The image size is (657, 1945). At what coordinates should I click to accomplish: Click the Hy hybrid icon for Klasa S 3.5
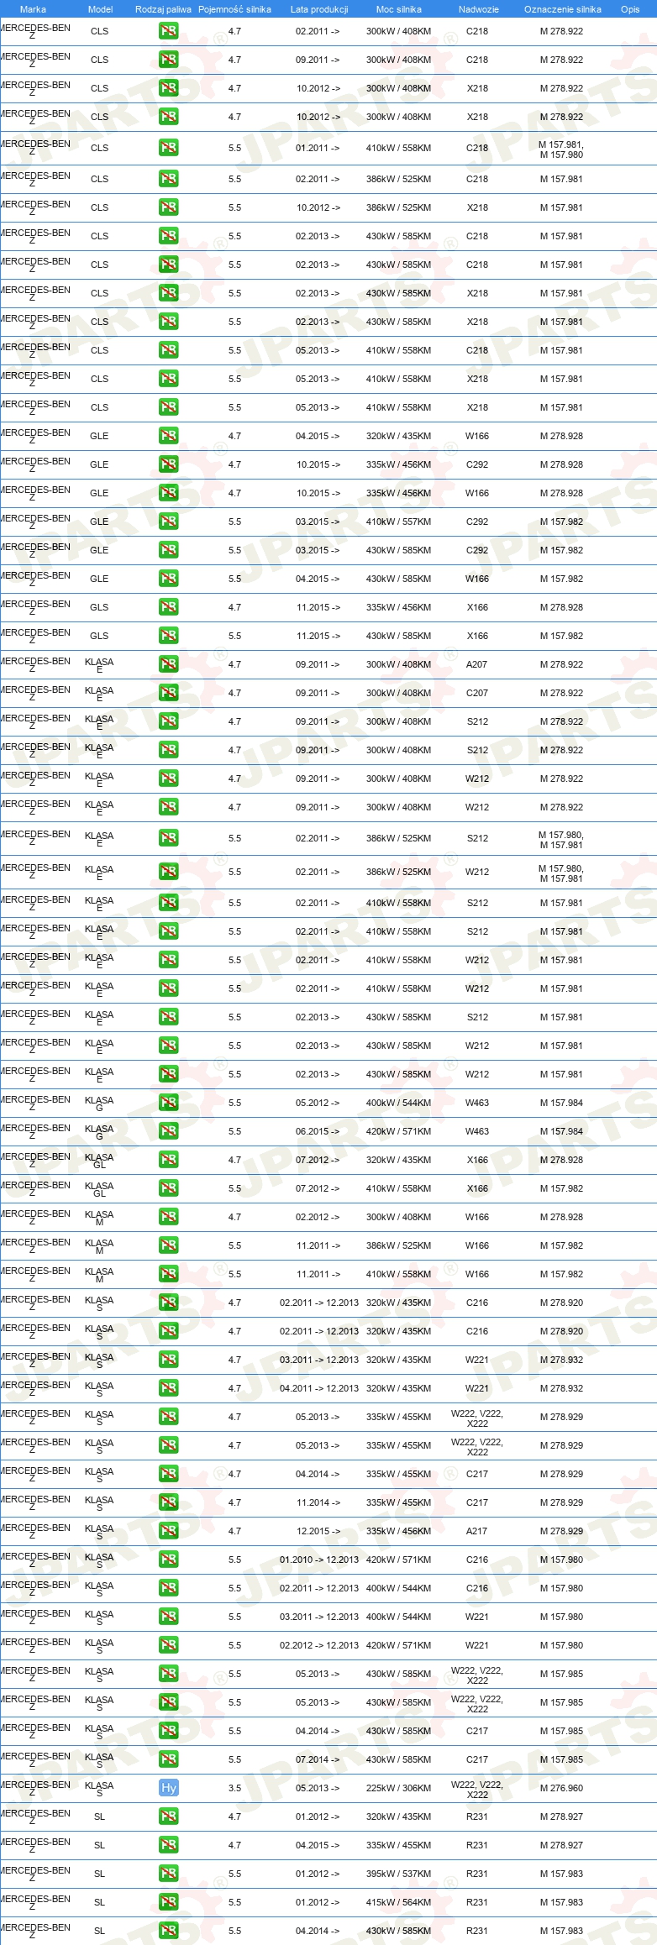(168, 1788)
